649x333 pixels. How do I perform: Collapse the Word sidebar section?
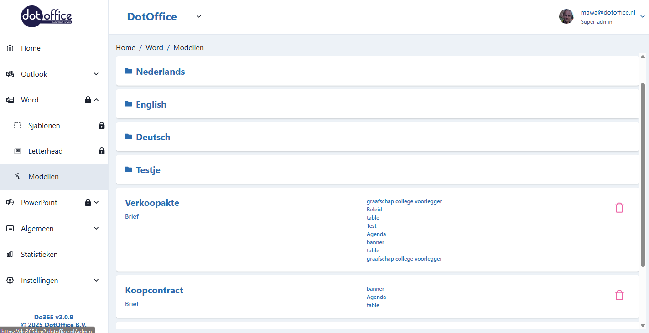pyautogui.click(x=96, y=100)
